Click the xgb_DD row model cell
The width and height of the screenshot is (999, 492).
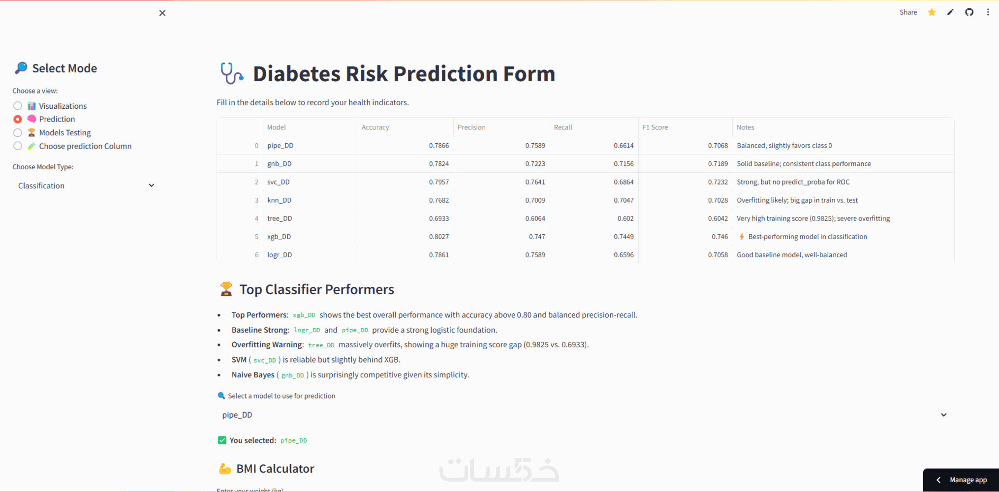point(279,237)
